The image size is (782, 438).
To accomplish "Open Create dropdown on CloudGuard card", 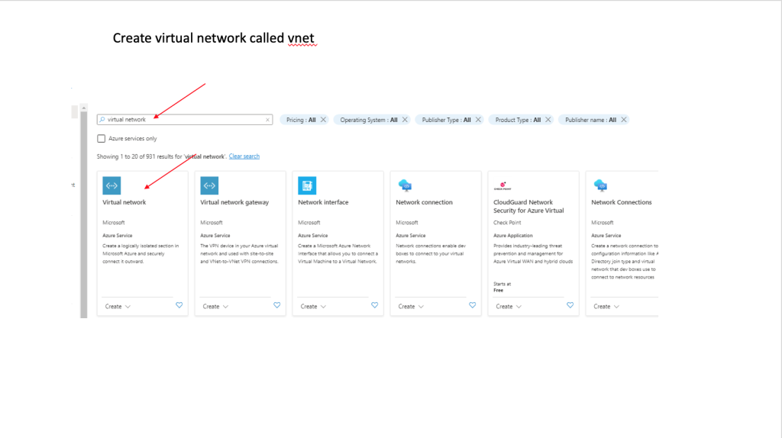I will tap(509, 307).
